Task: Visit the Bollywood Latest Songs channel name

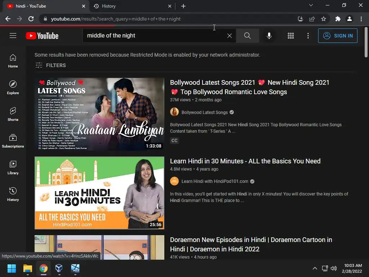Action: pos(205,113)
